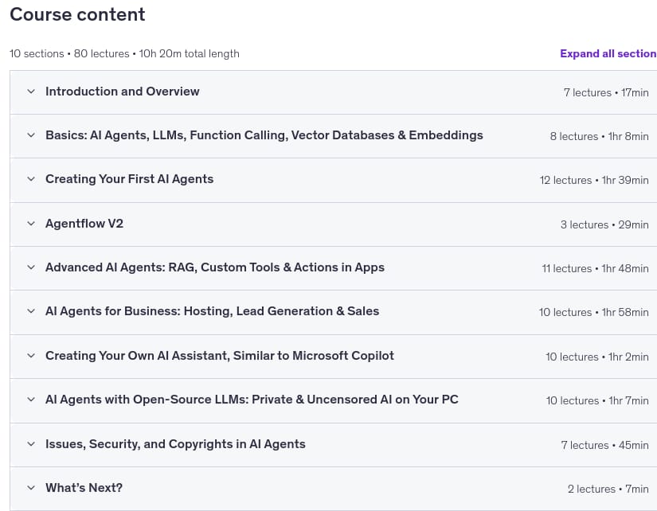Click the 3 lectures • 29min label
Screen dimensions: 657x511
coord(604,224)
